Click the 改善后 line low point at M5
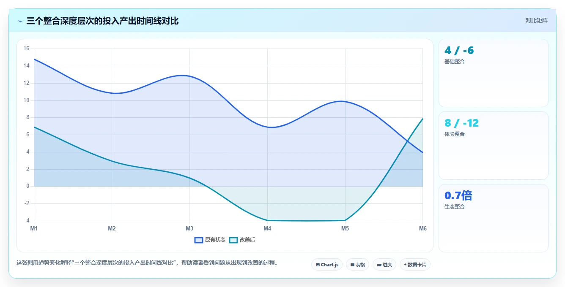The height and width of the screenshot is (287, 565). [x=345, y=220]
